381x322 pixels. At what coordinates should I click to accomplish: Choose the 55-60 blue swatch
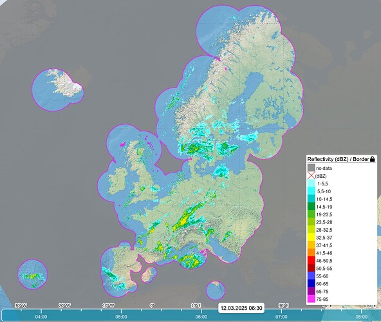point(311,276)
